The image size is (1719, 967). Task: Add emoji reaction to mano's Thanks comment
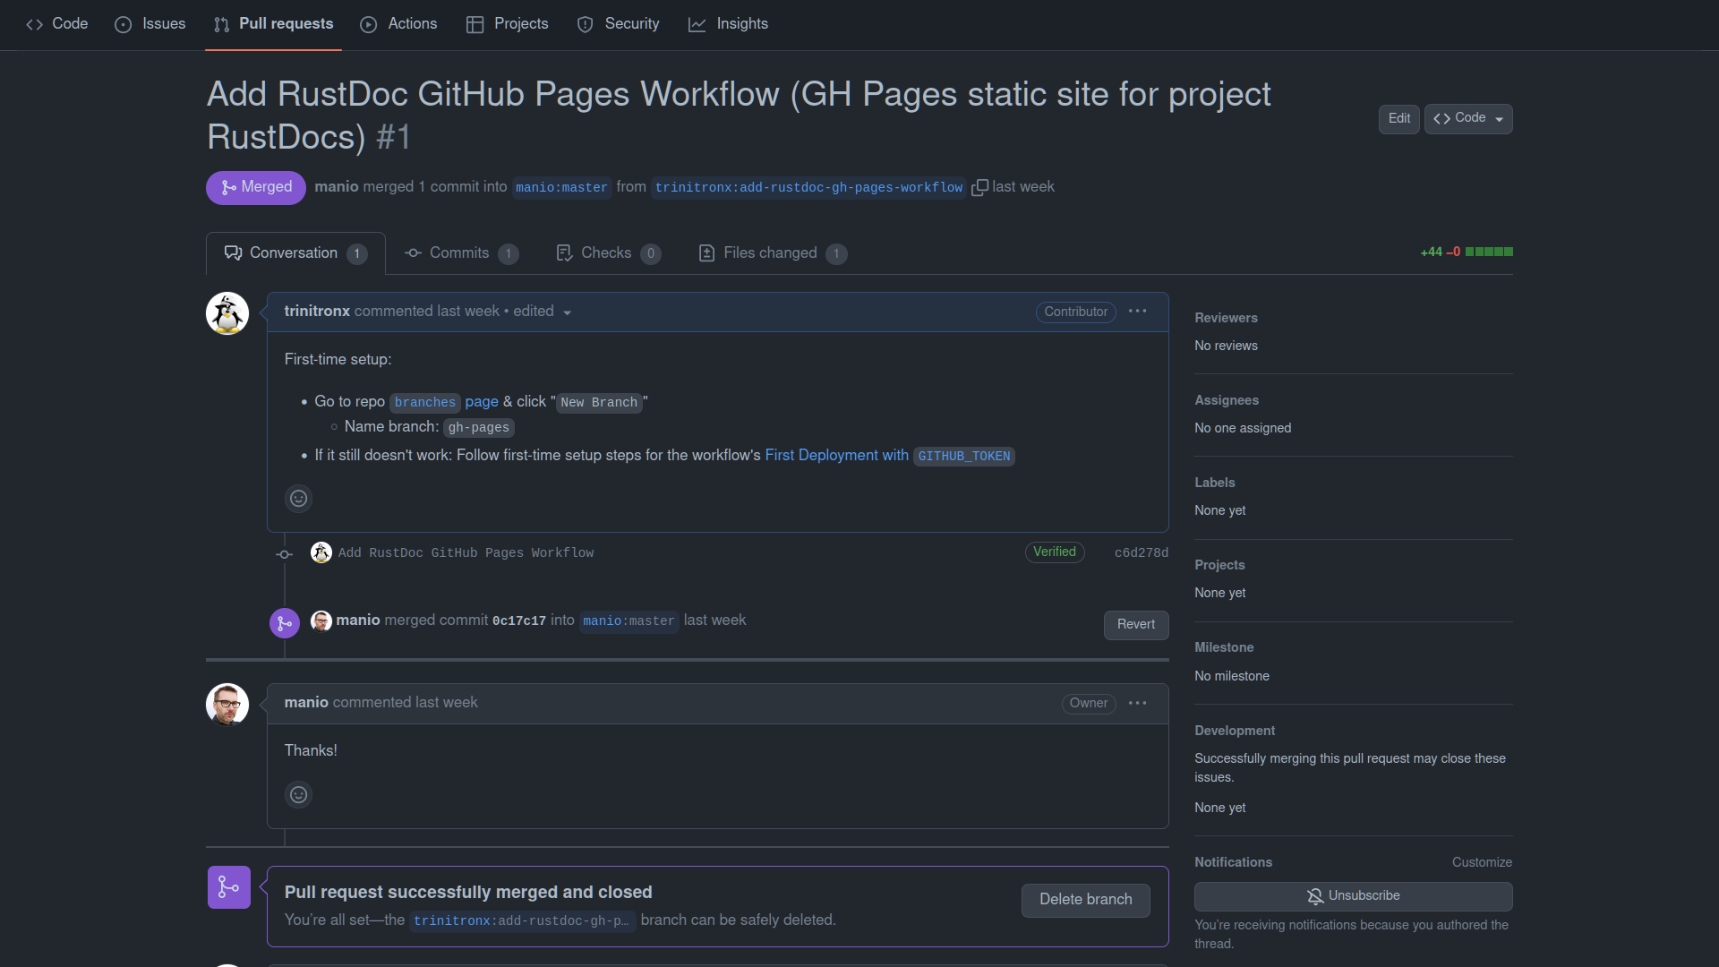point(298,795)
